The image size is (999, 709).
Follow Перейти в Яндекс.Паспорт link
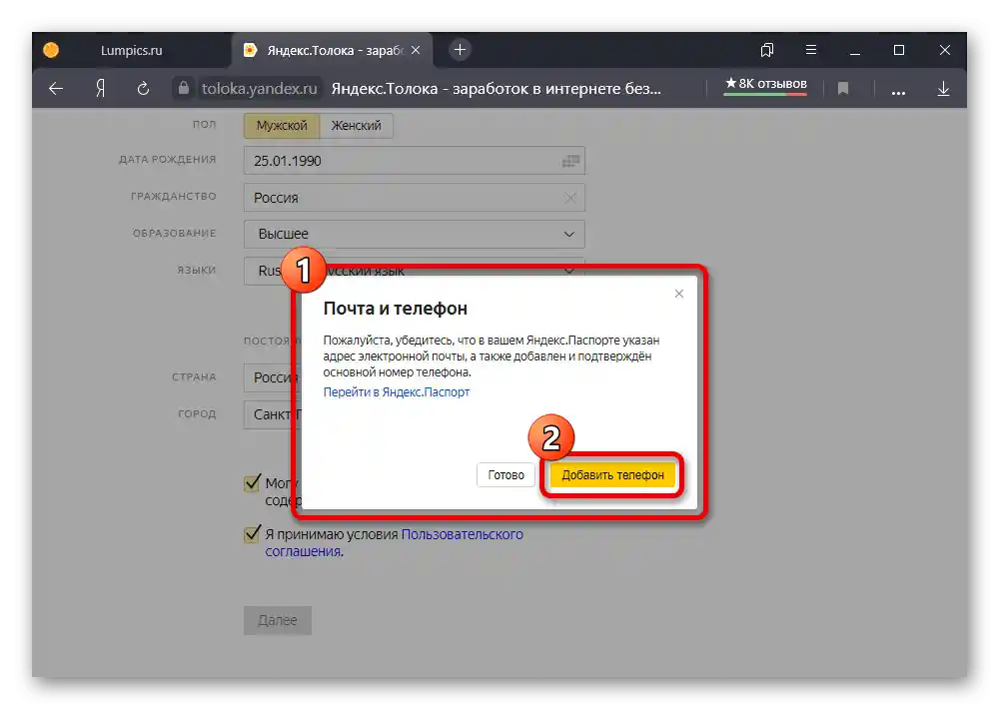click(397, 392)
